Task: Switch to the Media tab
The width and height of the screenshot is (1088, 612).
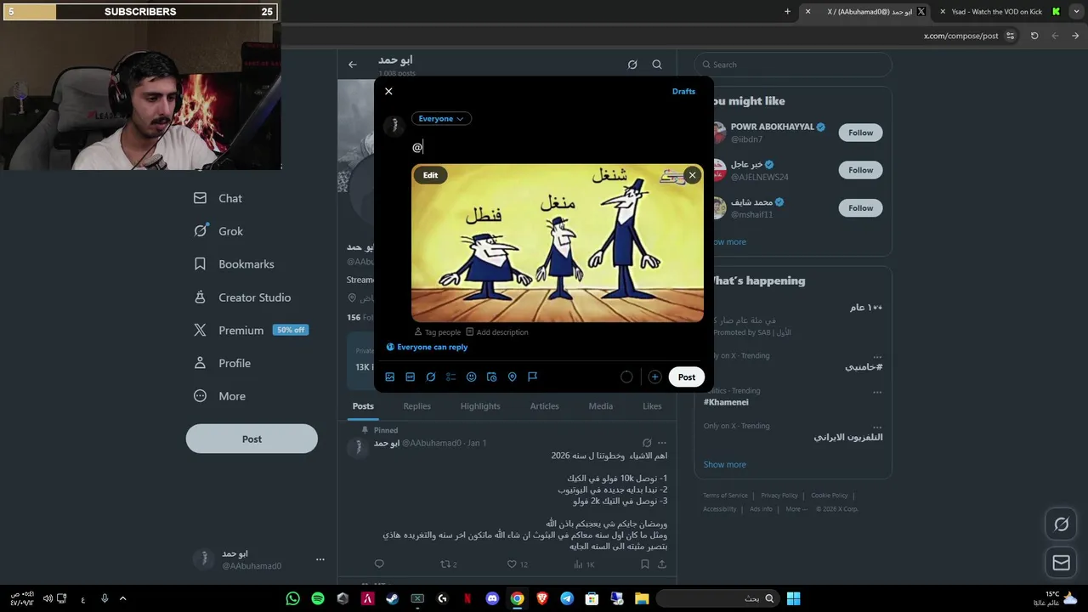Action: pyautogui.click(x=601, y=406)
